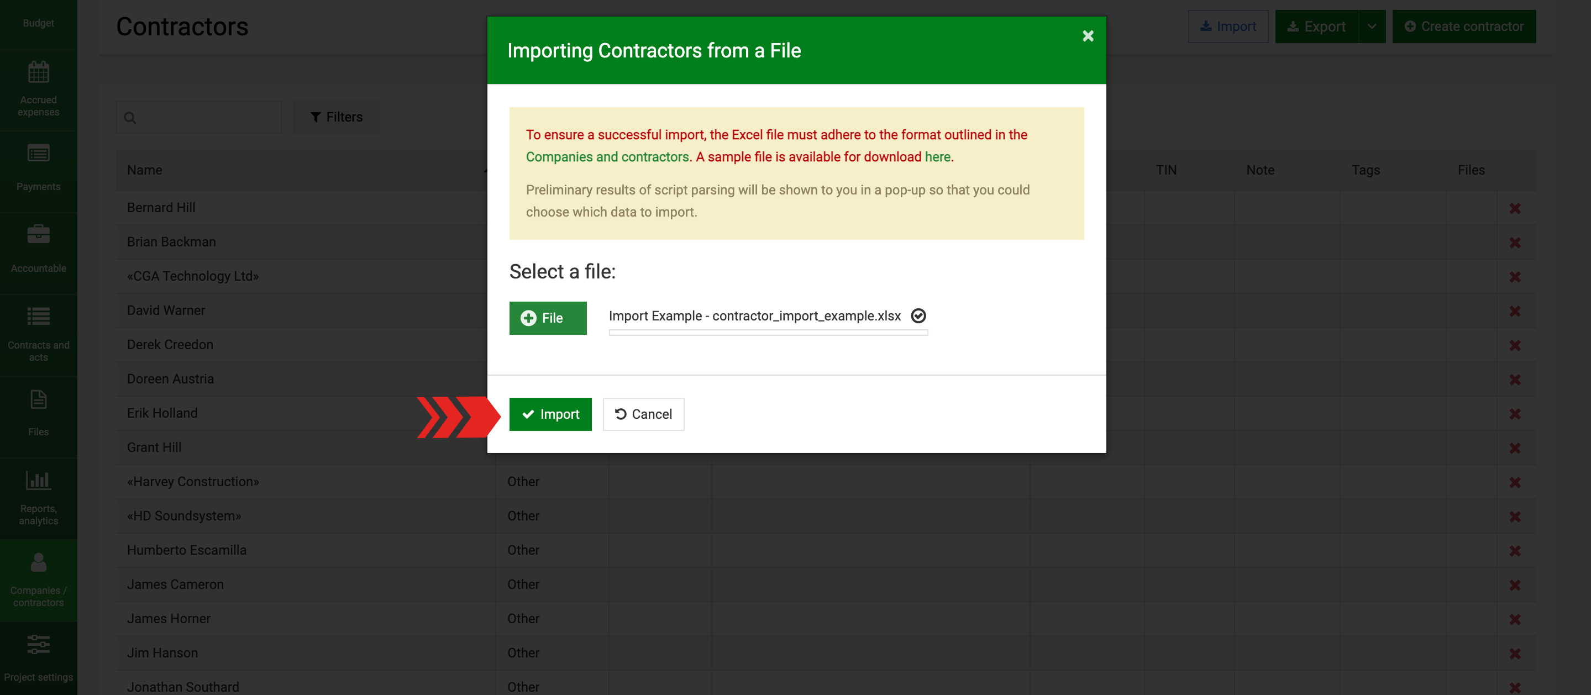The height and width of the screenshot is (695, 1591).
Task: Delete Derek Creedon row
Action: (x=1515, y=346)
